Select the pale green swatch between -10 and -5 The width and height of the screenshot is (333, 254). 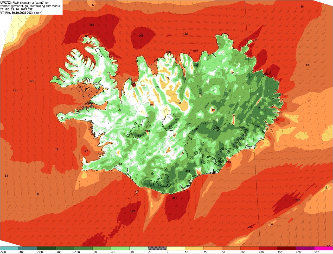click(x=139, y=248)
